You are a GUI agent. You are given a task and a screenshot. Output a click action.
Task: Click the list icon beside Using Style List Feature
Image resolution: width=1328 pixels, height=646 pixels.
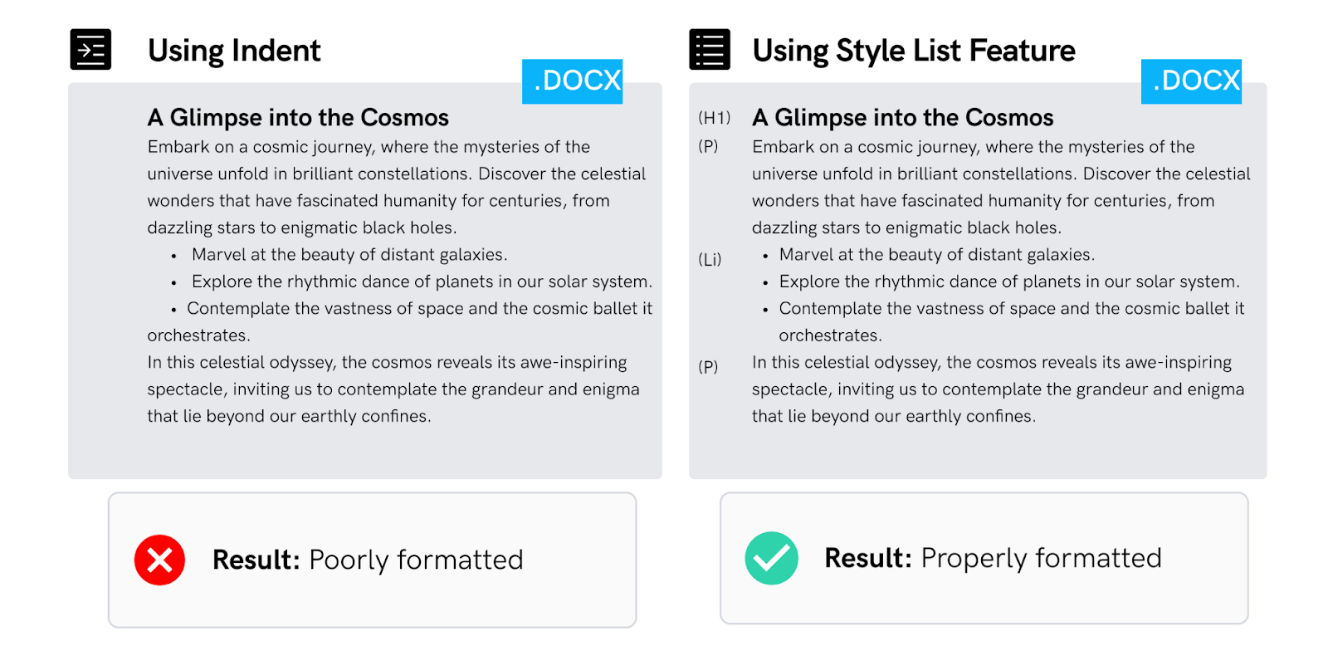(710, 50)
